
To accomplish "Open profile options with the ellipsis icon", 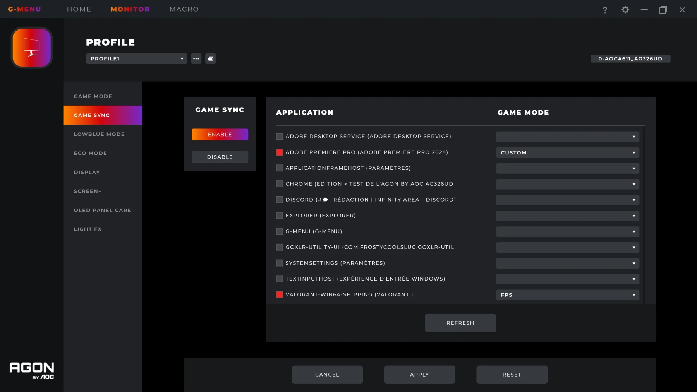I will [x=196, y=58].
